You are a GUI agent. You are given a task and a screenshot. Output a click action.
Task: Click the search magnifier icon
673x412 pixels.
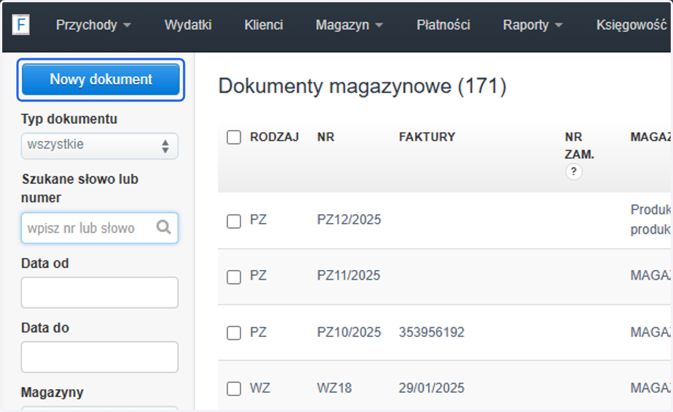click(163, 227)
